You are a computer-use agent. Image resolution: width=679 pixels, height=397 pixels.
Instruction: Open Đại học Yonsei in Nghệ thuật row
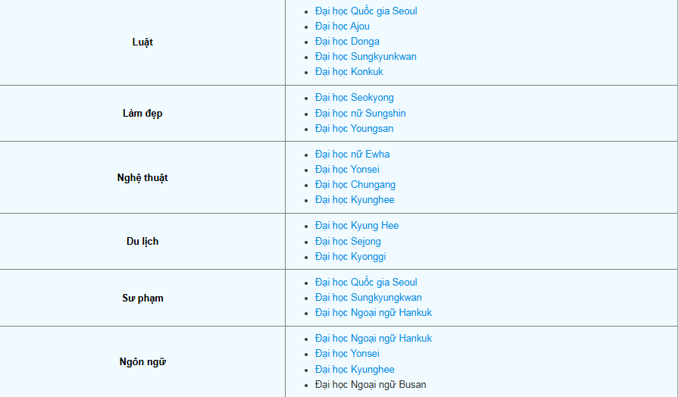click(x=347, y=170)
